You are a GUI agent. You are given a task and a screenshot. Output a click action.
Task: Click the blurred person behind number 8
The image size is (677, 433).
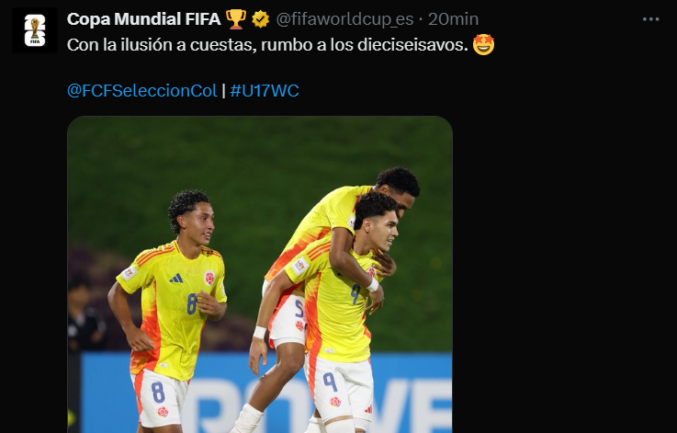(85, 315)
